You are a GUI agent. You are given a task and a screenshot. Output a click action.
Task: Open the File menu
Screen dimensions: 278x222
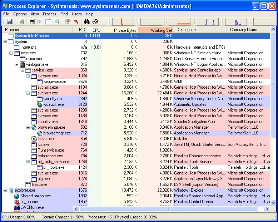[6, 14]
